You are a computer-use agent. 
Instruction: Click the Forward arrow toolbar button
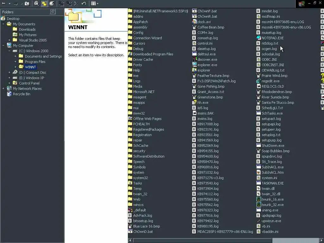coord(16,3)
